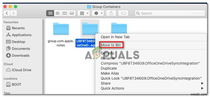This screenshot has width=210, height=97.
Task: Focus the Search field
Action: coord(170,13)
